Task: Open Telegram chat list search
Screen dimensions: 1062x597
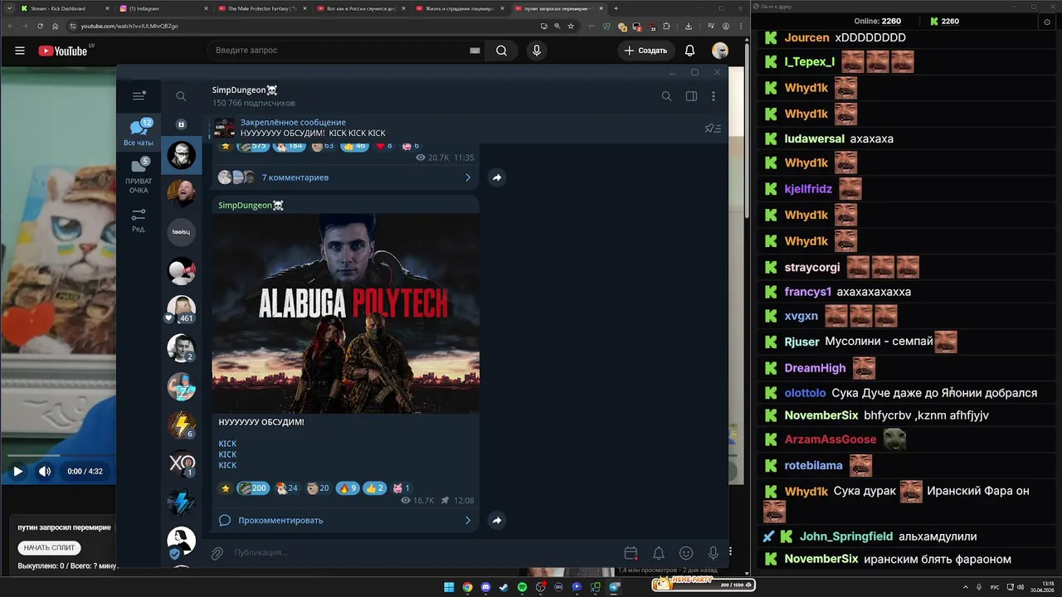Action: [181, 96]
